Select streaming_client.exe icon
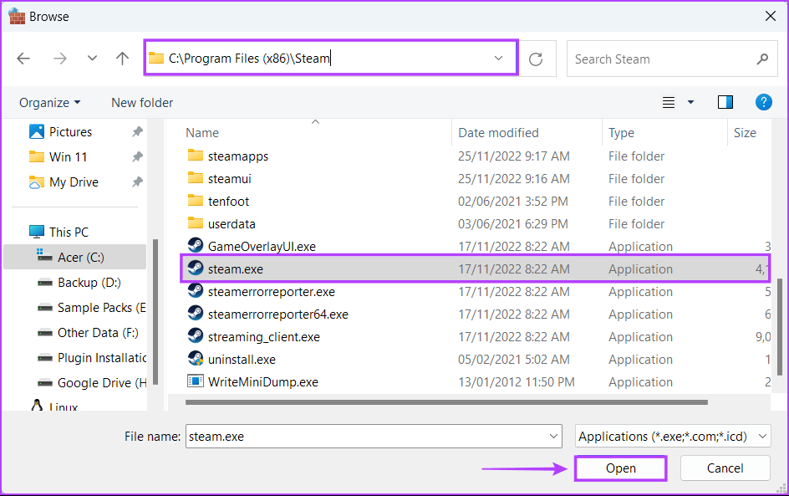 (196, 336)
